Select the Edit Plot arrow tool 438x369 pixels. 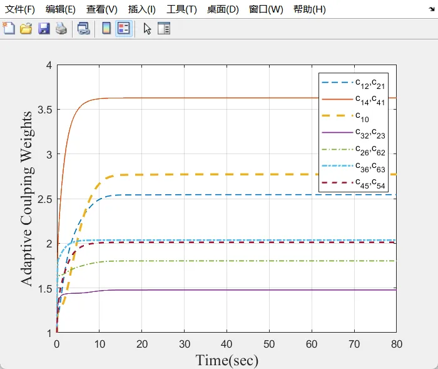(x=147, y=29)
